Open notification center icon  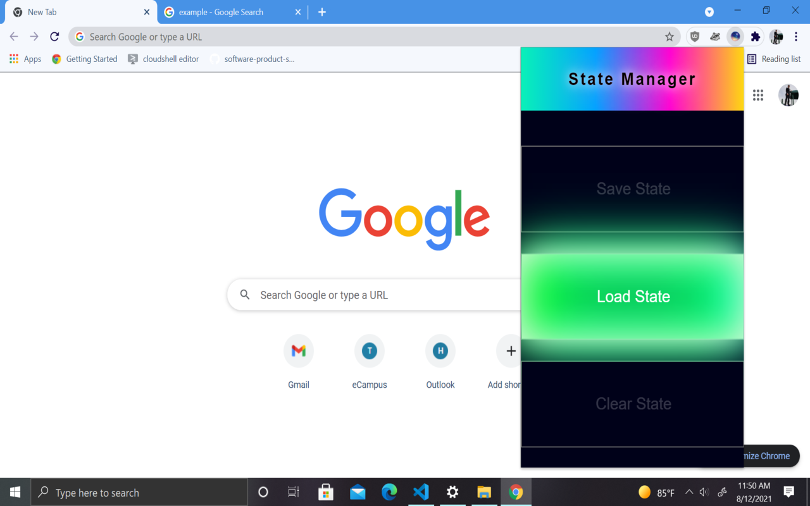(x=789, y=492)
